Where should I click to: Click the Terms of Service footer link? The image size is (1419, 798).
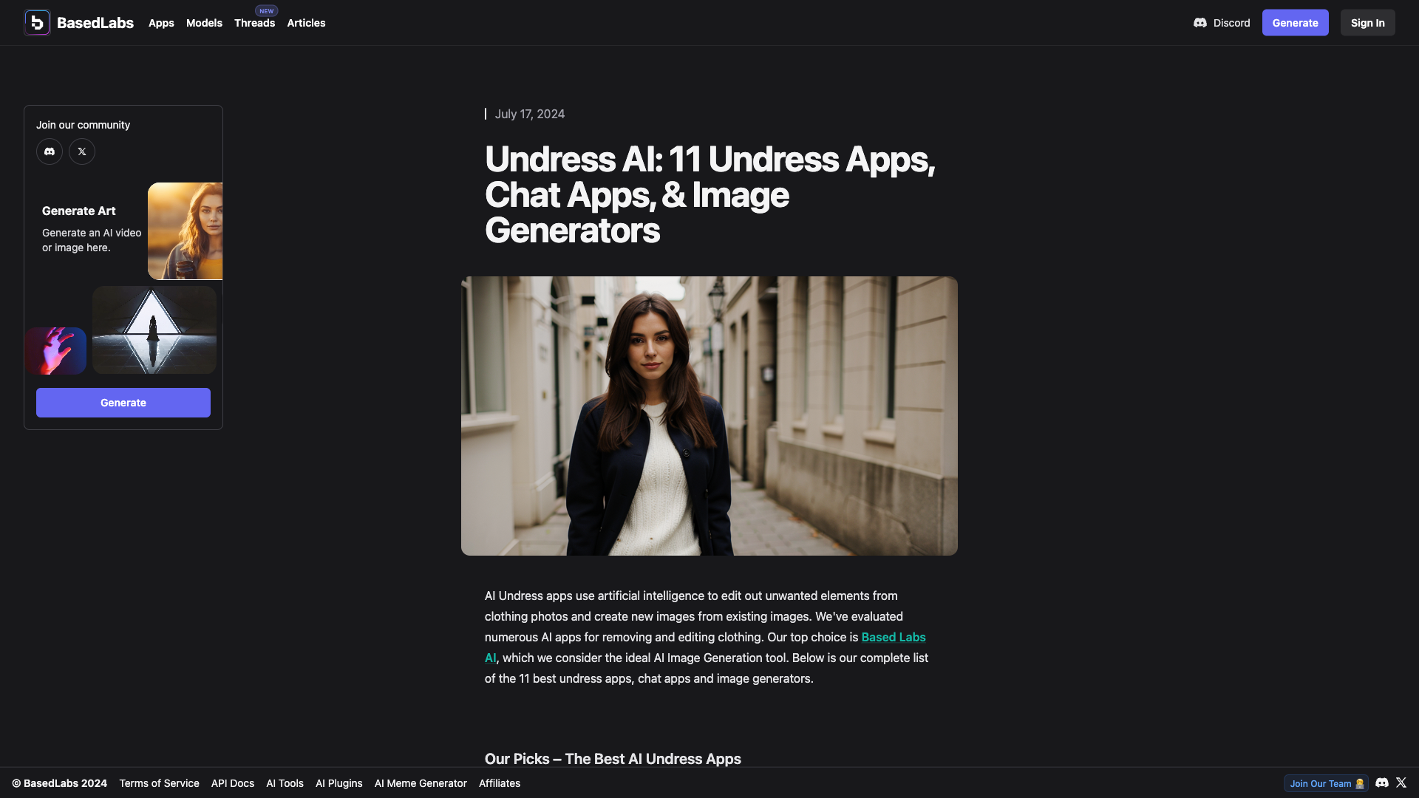(159, 782)
